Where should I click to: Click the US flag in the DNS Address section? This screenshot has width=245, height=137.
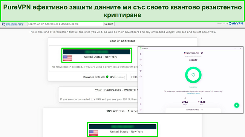[93, 133]
